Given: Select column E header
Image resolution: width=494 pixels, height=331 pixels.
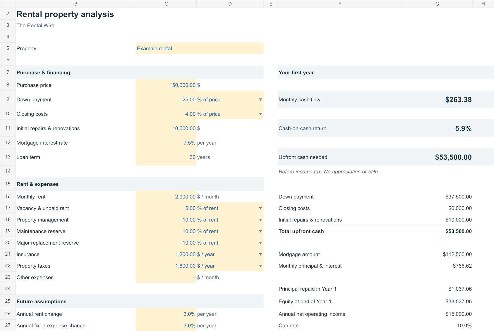Looking at the screenshot, I should point(271,4).
